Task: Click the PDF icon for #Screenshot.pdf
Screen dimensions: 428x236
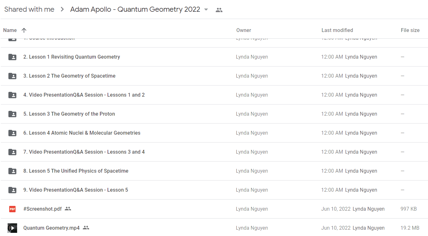Action: (12, 209)
